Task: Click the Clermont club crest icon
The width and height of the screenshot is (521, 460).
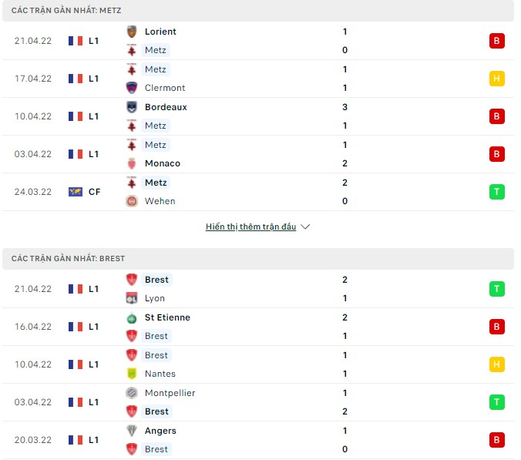Action: click(x=132, y=88)
